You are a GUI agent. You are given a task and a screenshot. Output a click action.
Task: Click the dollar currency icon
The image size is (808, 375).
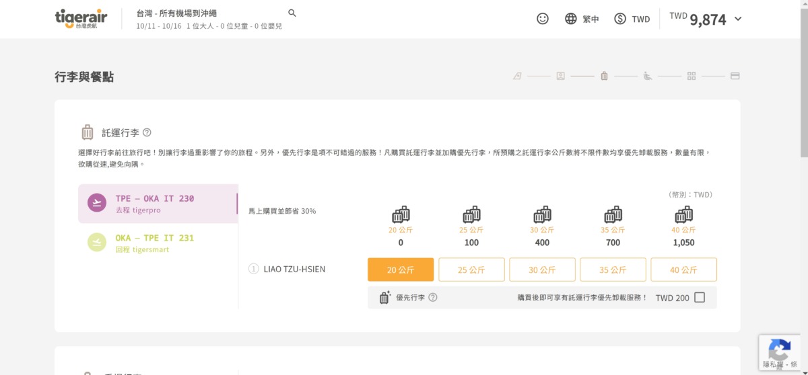620,19
